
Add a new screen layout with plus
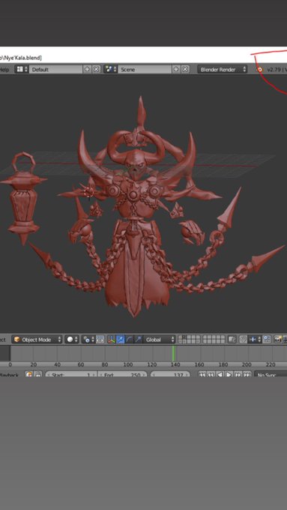click(x=87, y=69)
